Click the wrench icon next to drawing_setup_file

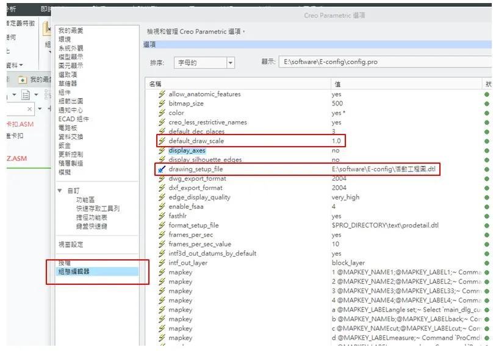tap(160, 169)
